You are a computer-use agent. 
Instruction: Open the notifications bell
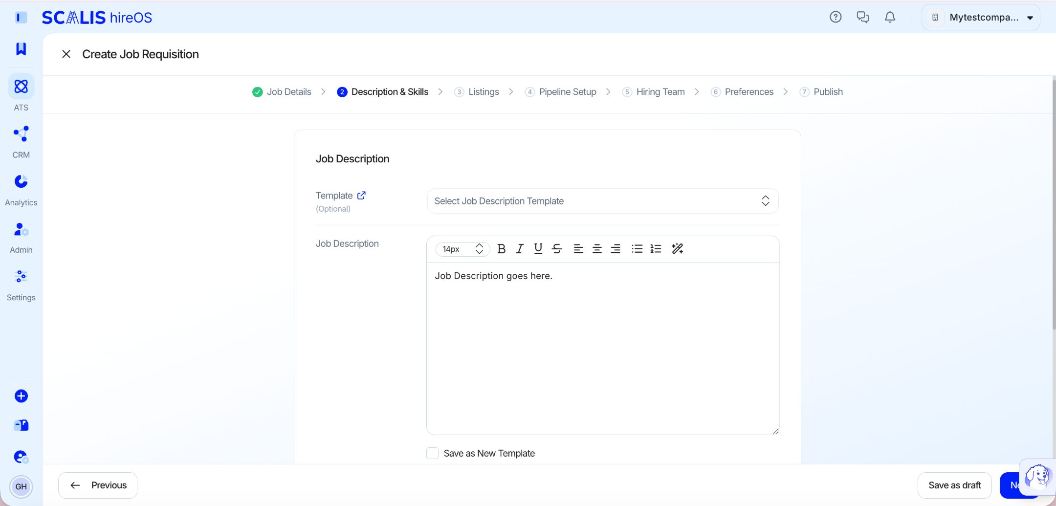pyautogui.click(x=890, y=17)
